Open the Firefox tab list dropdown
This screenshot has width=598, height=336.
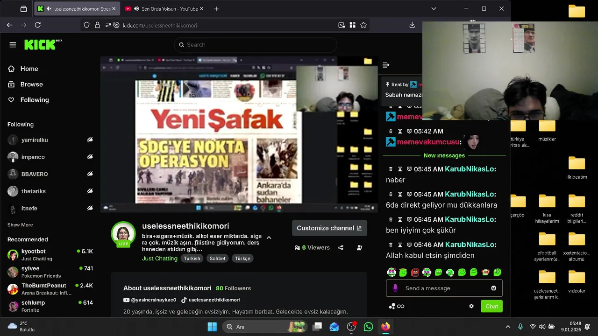click(434, 9)
